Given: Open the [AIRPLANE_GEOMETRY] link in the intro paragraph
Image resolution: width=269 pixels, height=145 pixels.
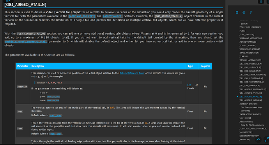Looking at the screenshot, I should coord(82,16).
